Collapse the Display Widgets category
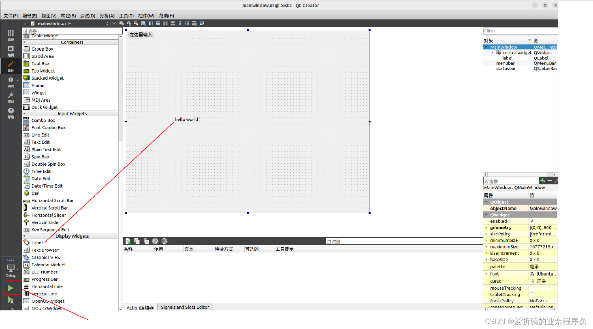The height and width of the screenshot is (329, 593). pos(24,236)
